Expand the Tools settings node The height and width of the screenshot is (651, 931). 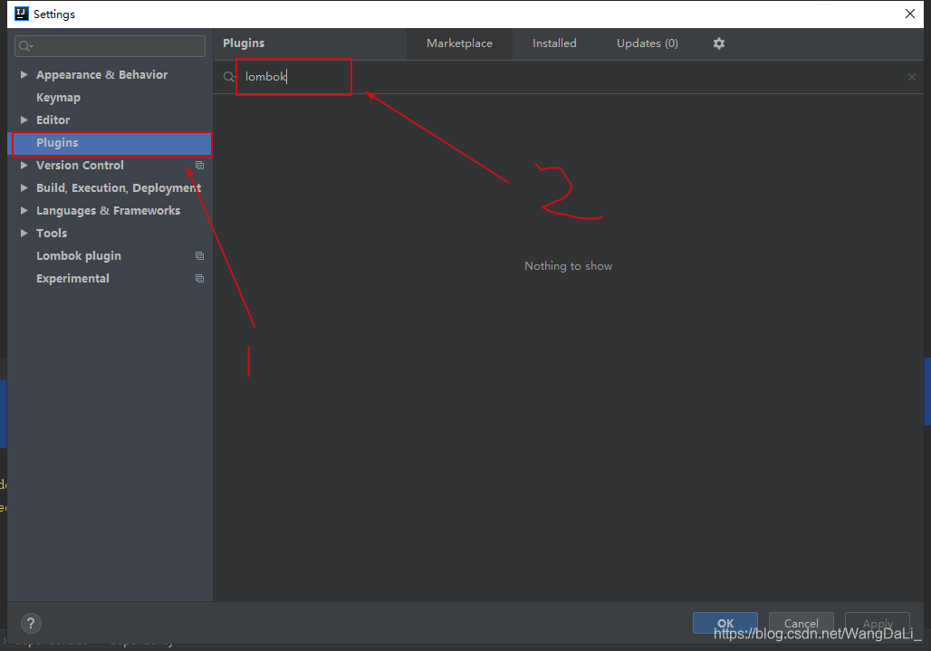pos(24,234)
